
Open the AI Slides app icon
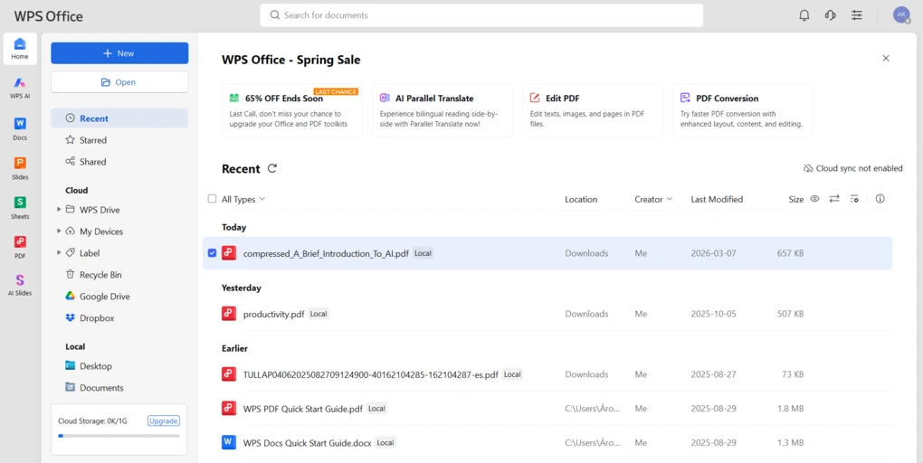click(20, 285)
